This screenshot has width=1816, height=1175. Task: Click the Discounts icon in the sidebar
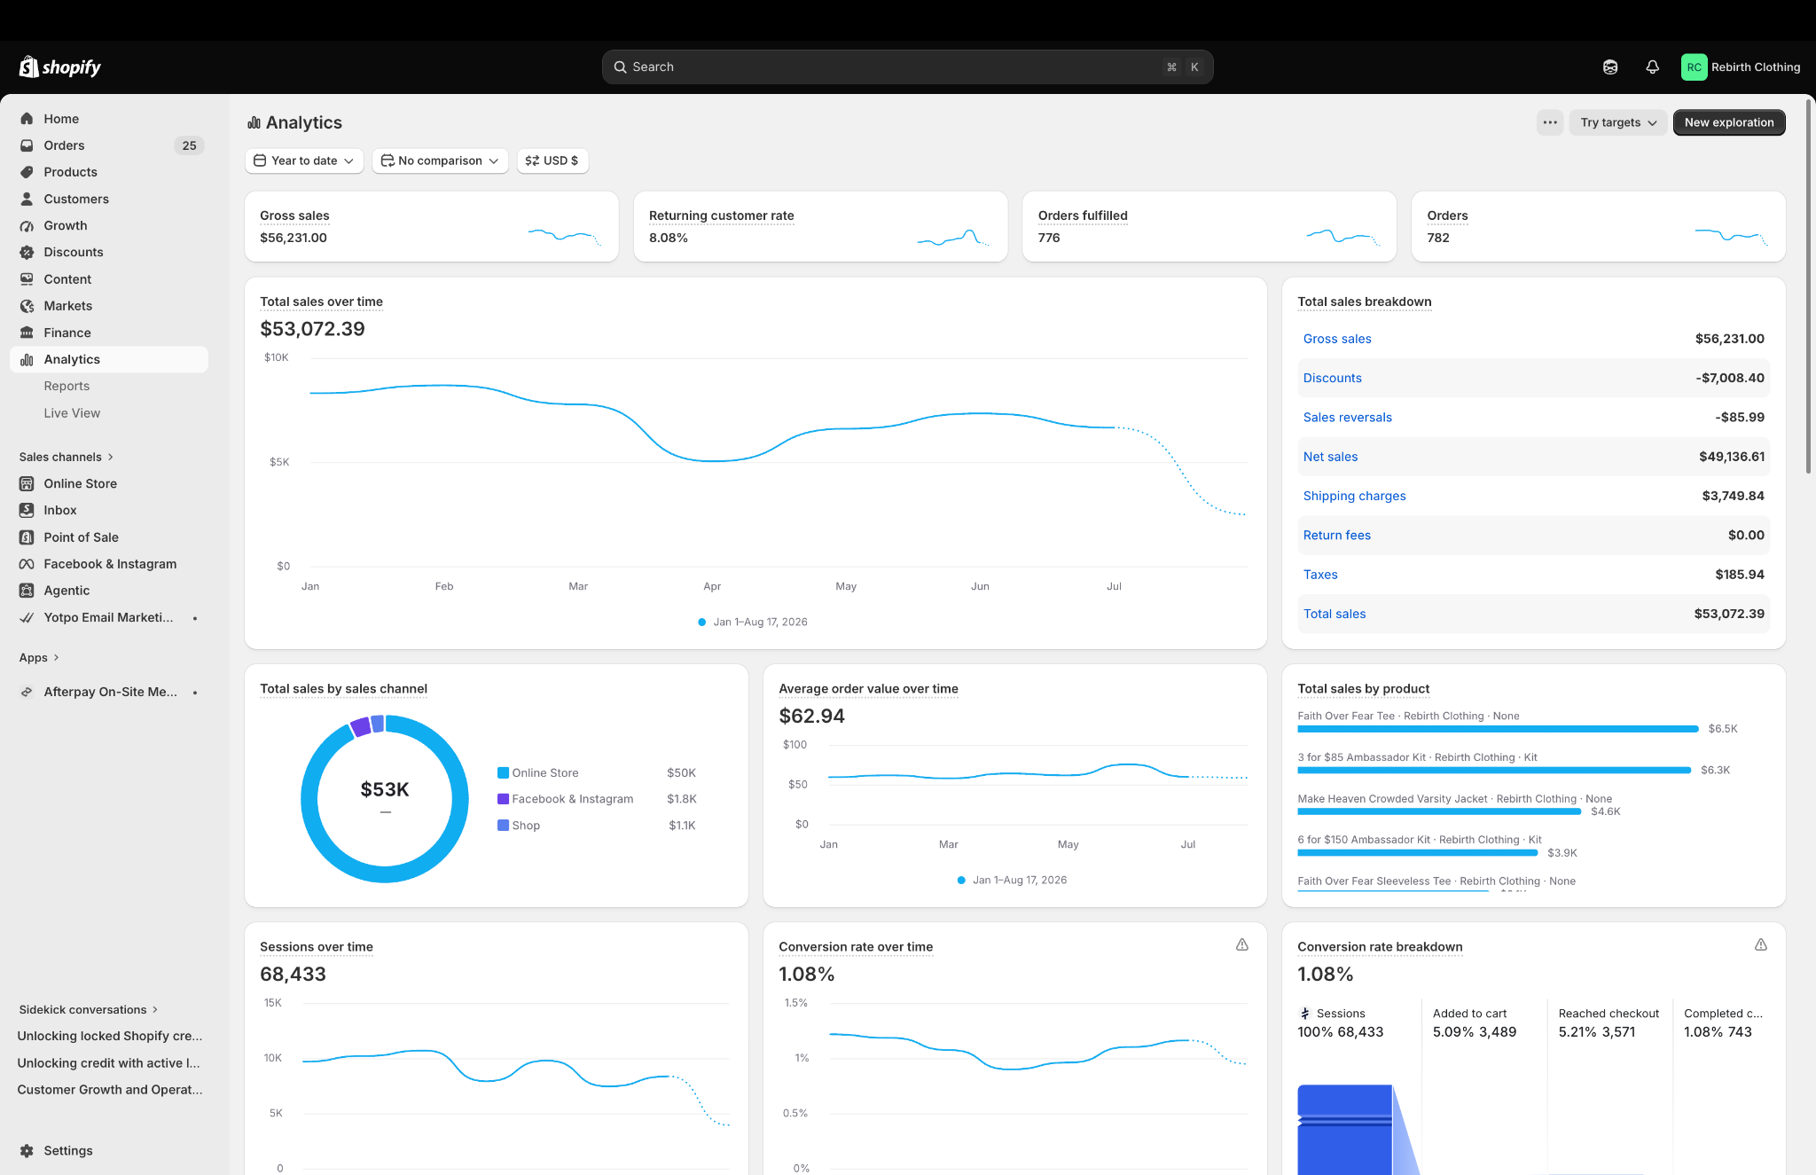click(x=27, y=253)
